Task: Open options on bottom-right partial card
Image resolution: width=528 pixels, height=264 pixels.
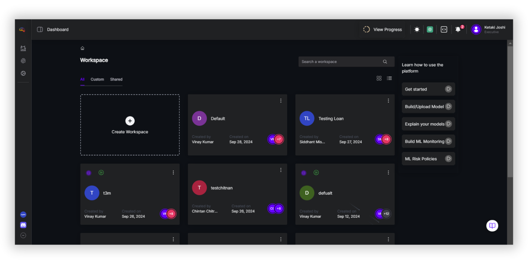Action: [388, 239]
